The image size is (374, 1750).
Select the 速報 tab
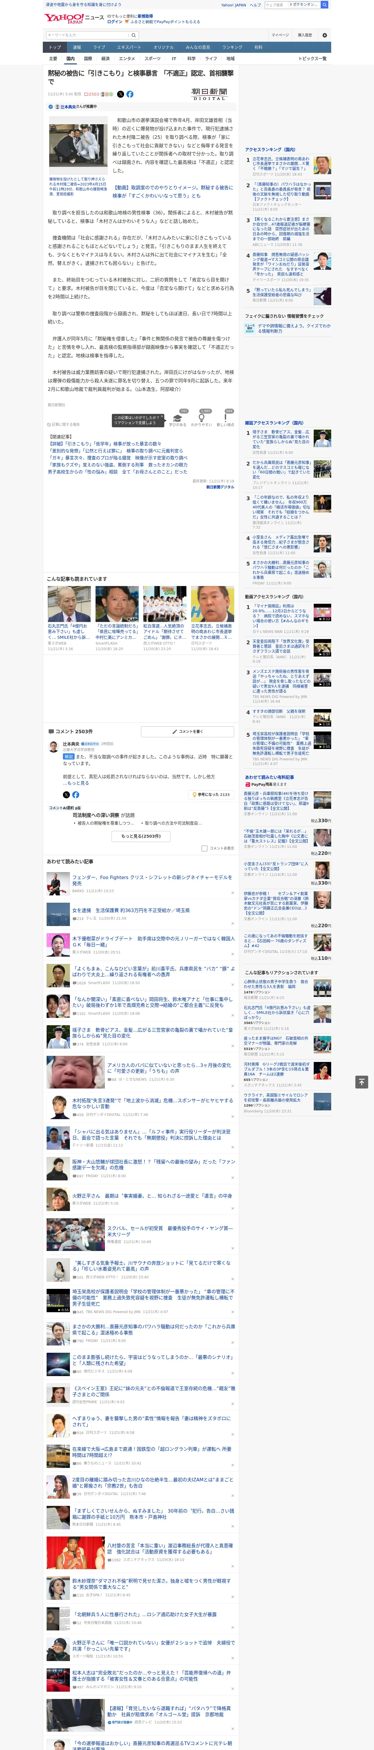77,47
